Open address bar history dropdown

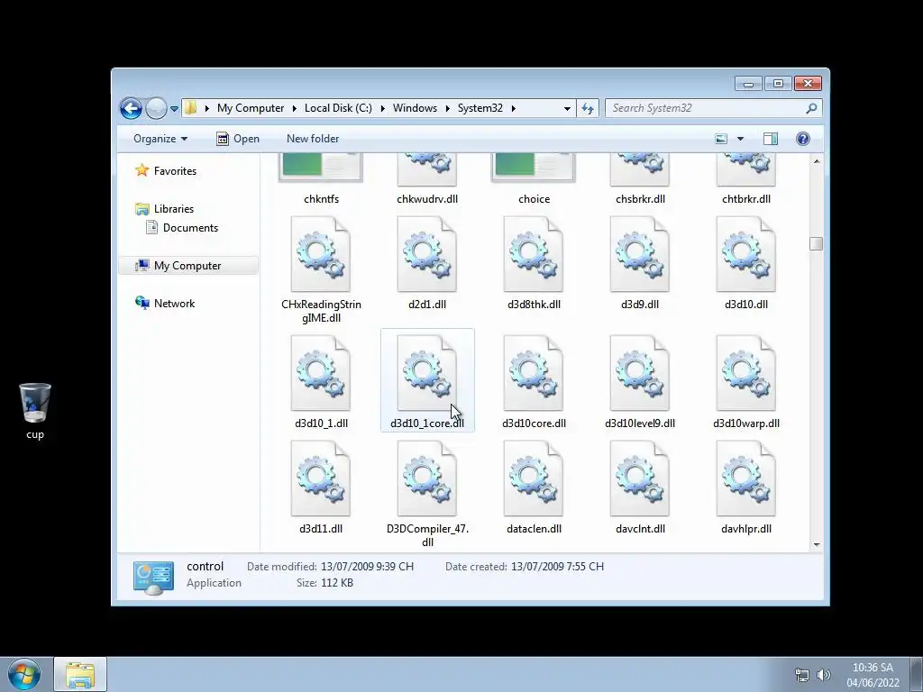[x=567, y=109]
